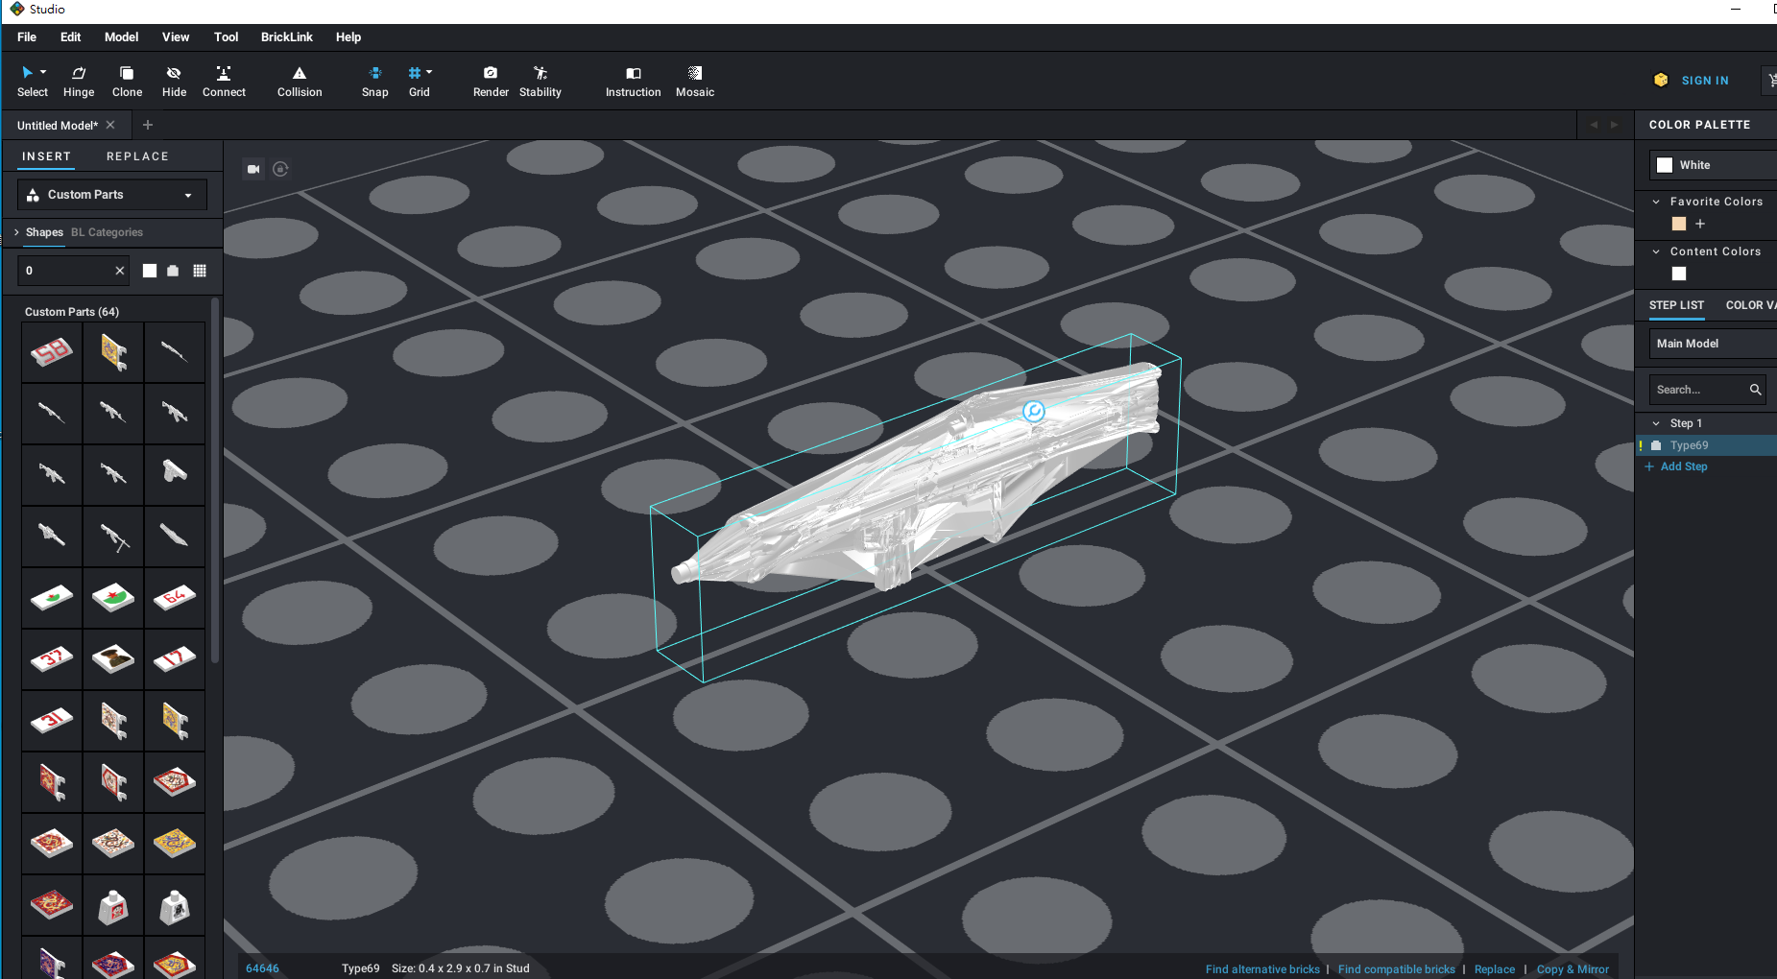Collapse Step 1 in step list
Screen dimensions: 1777x979
coord(1656,423)
